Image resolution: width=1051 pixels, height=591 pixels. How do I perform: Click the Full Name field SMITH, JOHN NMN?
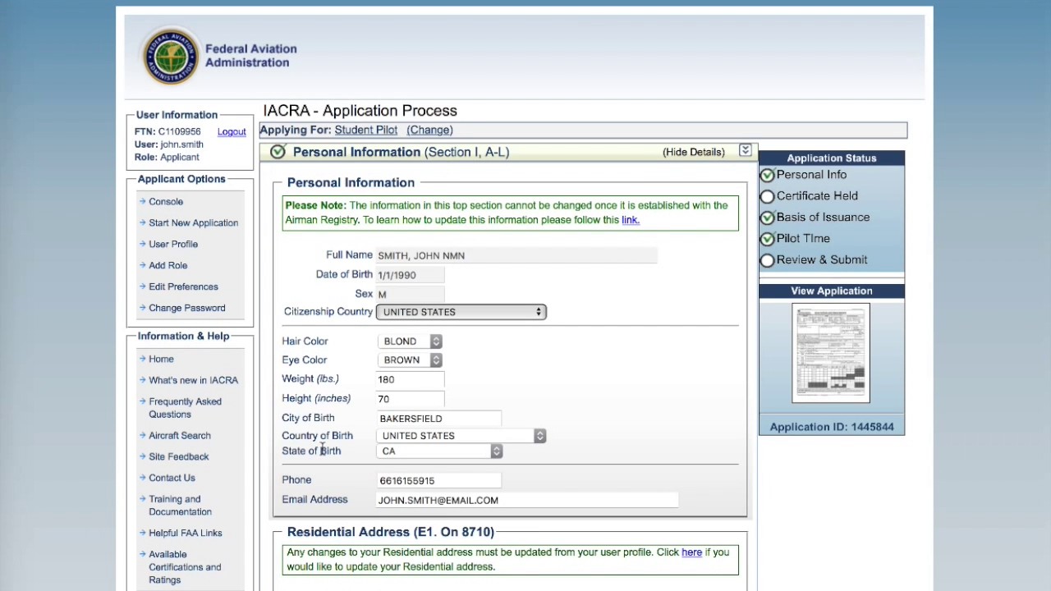[x=516, y=255]
